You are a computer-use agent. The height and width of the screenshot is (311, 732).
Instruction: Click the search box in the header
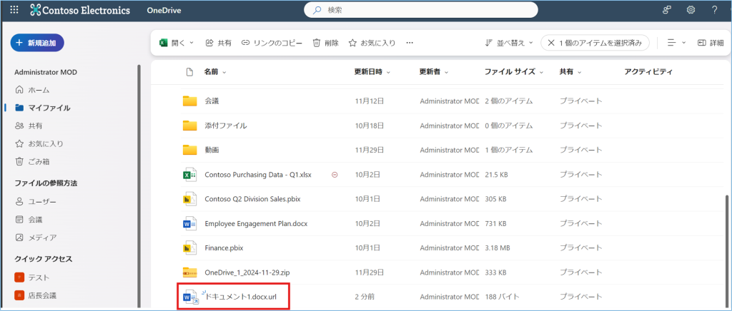420,10
